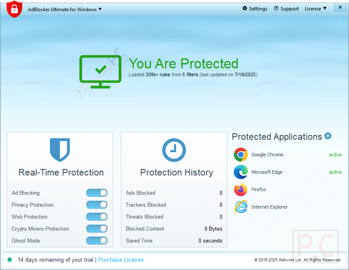Screen dimensions: 349x270
Task: Open the Real-Time Protection heading
Action: tap(61, 172)
